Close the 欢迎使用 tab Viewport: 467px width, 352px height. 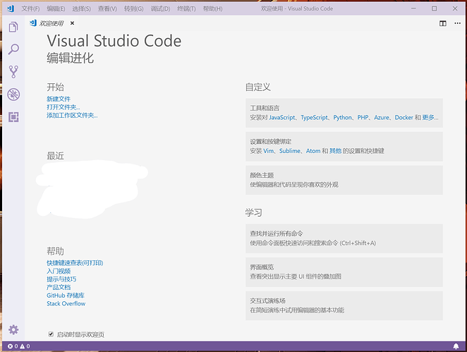pos(72,23)
